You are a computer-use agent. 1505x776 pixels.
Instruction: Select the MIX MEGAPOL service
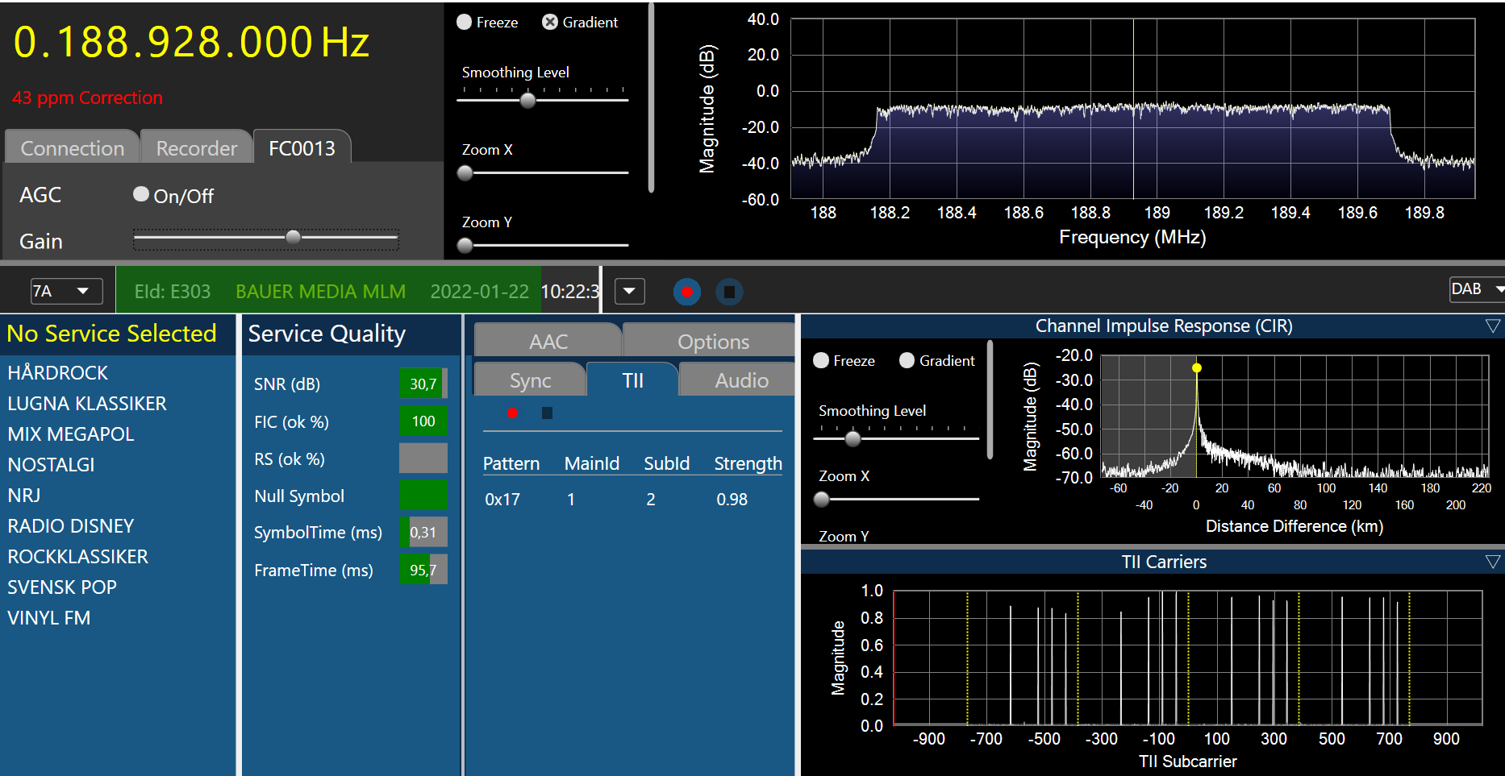[x=71, y=434]
